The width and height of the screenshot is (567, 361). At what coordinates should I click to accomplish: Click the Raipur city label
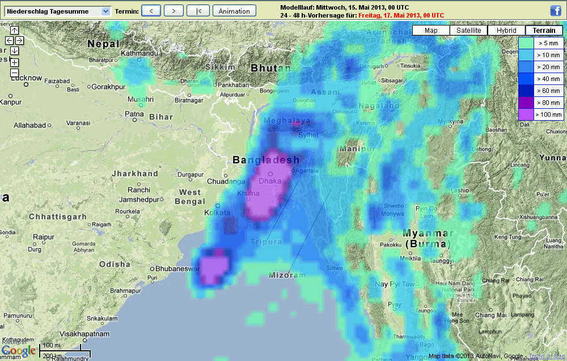pyautogui.click(x=44, y=237)
